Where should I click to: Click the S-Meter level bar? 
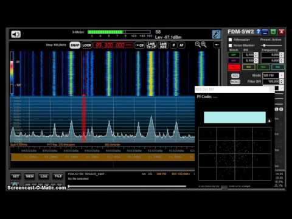[x=119, y=32]
